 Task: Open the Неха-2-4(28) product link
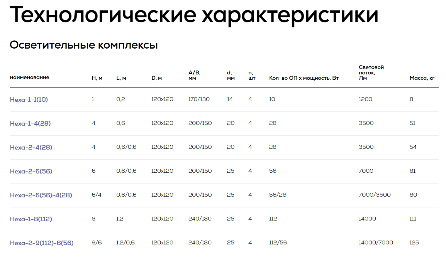(31, 147)
